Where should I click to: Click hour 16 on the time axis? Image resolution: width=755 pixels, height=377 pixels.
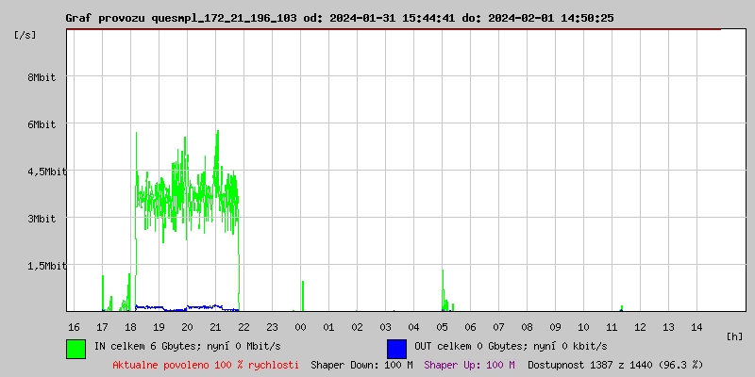coord(74,326)
